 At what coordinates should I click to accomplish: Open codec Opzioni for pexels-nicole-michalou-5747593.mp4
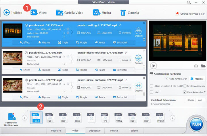(139, 87)
